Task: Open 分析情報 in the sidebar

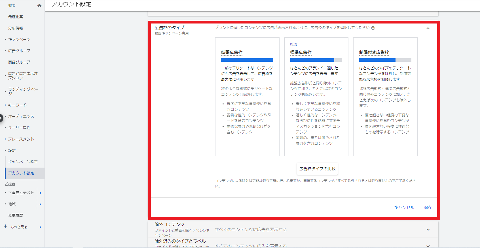Action: [x=16, y=28]
